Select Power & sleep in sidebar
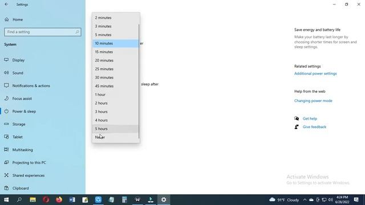365x205 pixels. (24, 112)
